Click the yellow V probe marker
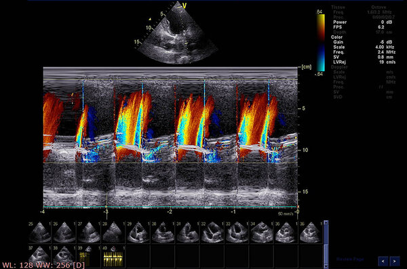 tap(185, 5)
